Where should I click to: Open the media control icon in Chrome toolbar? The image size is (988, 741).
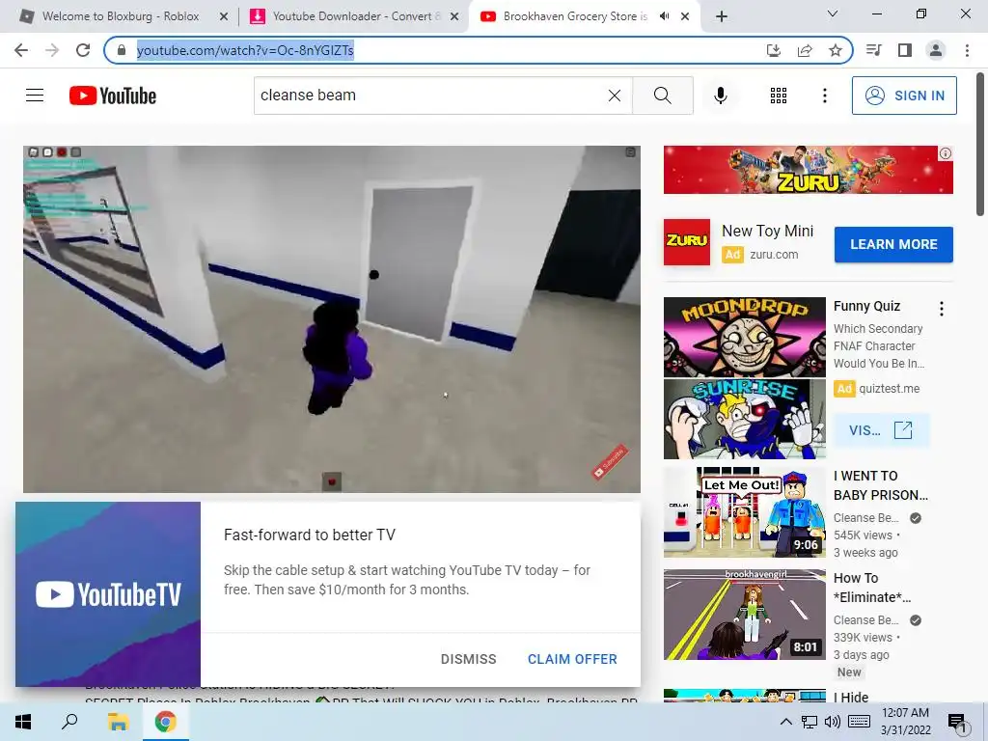coord(874,50)
